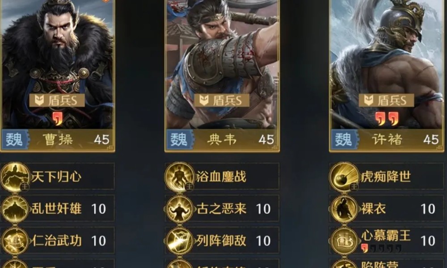Select 许褚 hero portrait card
The image size is (447, 268).
[x=388, y=75]
